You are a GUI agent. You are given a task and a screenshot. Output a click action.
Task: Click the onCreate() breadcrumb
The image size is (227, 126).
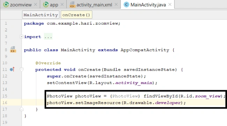point(76,15)
